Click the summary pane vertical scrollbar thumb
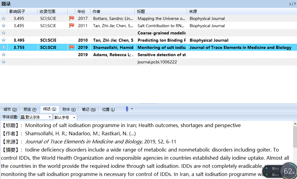Image resolution: width=297 pixels, height=179 pixels. click(295, 137)
